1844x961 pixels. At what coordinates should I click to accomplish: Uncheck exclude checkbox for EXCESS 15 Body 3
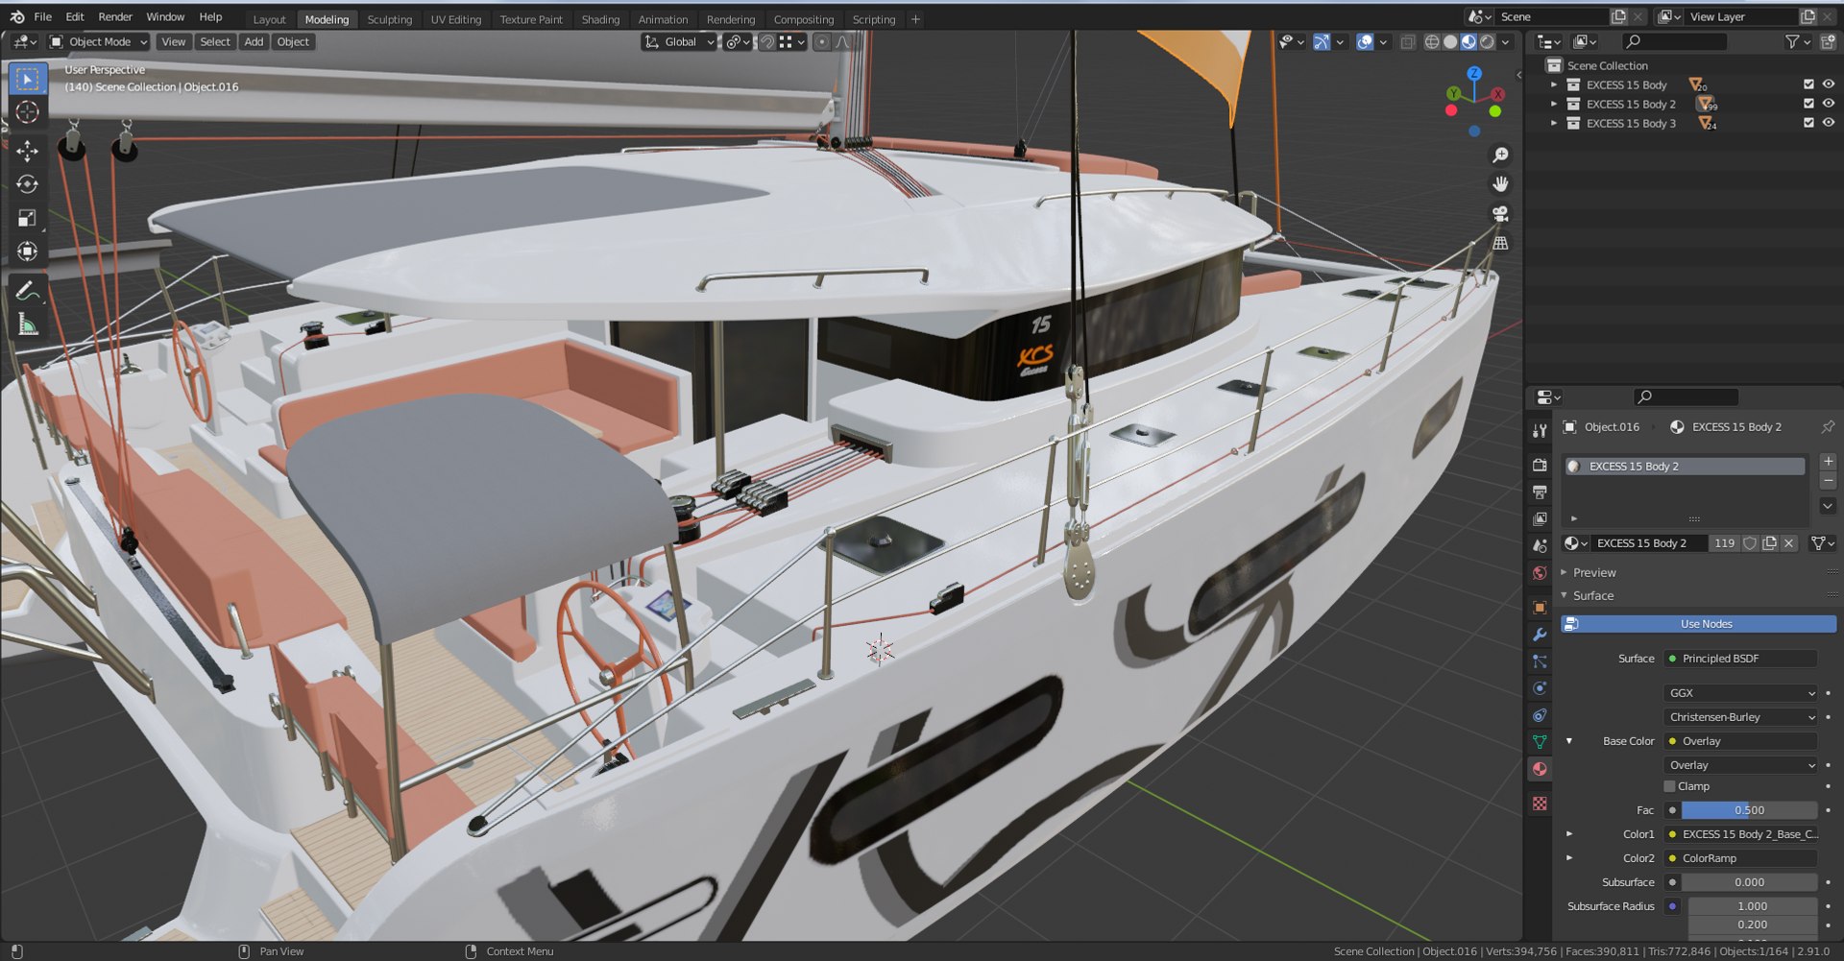coord(1808,123)
